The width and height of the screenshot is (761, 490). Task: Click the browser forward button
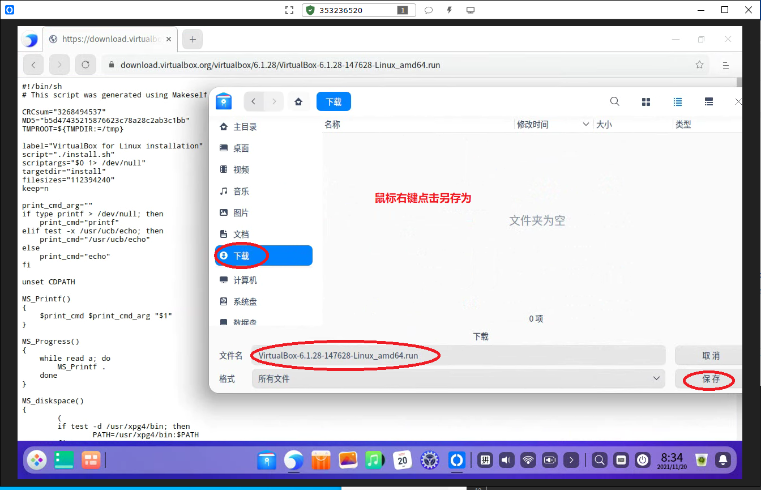point(59,65)
